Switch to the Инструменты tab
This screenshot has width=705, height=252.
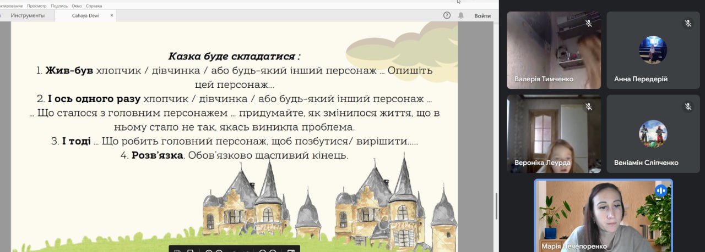(28, 15)
